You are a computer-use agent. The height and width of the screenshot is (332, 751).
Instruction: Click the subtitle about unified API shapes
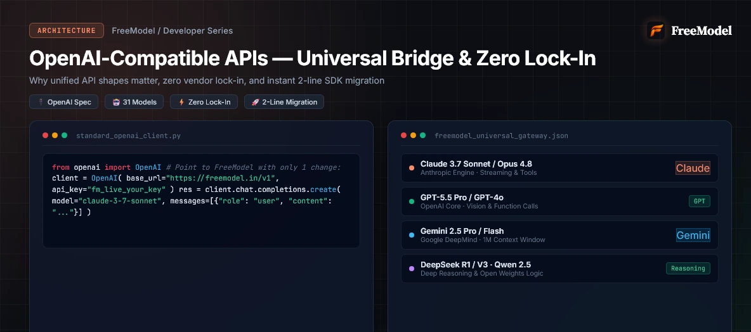[x=207, y=80]
